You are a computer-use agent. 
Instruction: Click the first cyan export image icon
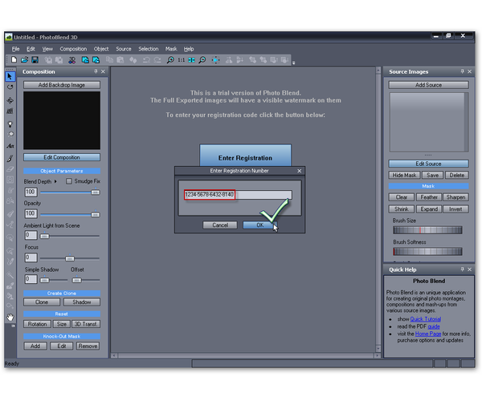click(x=85, y=60)
